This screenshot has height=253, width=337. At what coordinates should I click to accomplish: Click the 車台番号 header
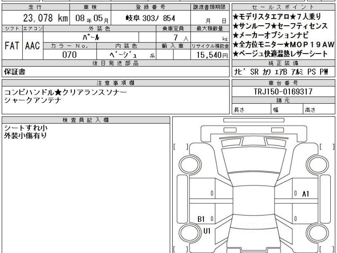click(x=284, y=83)
